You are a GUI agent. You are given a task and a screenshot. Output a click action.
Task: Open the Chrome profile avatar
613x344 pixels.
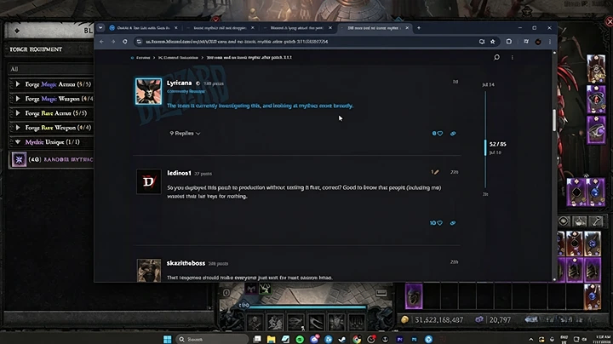click(538, 42)
